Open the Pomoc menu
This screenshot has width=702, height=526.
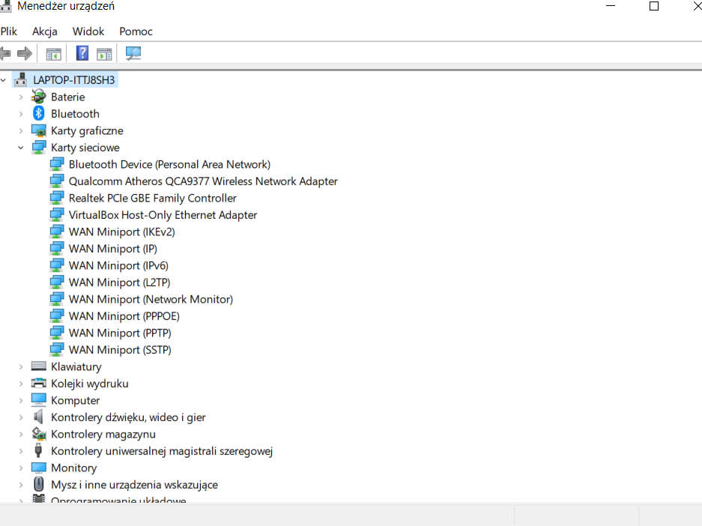tap(136, 31)
